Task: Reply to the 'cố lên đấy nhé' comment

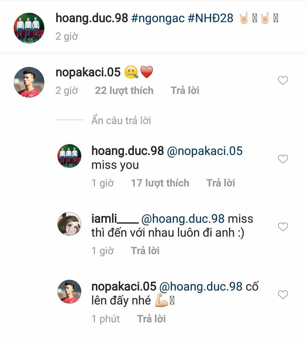Action: pos(152,319)
